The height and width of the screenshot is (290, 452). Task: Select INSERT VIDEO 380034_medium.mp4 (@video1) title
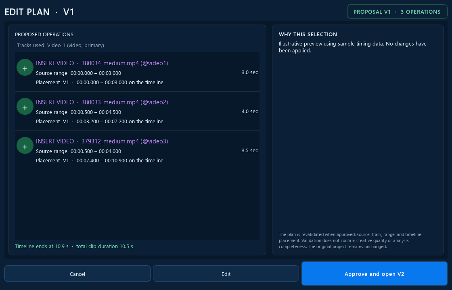click(102, 63)
